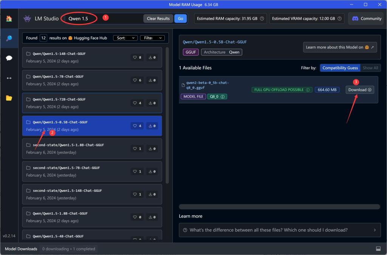Expand the file differences question chevron

[x=375, y=230]
